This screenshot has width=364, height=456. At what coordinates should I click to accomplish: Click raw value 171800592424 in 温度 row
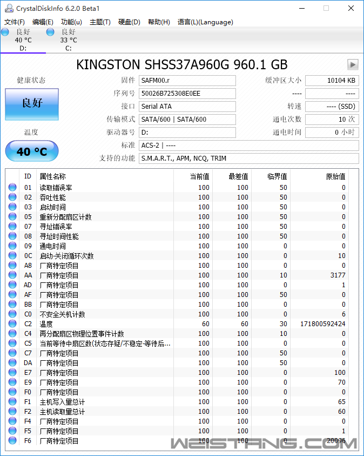point(323,323)
